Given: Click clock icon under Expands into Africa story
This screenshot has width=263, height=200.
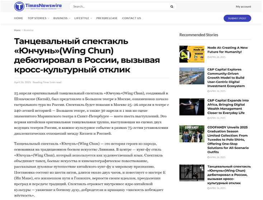Looking at the screenshot, I should coord(208,118).
